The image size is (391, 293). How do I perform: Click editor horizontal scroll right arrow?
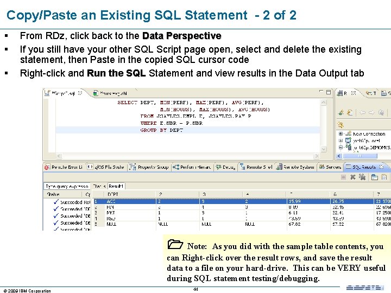(317, 156)
